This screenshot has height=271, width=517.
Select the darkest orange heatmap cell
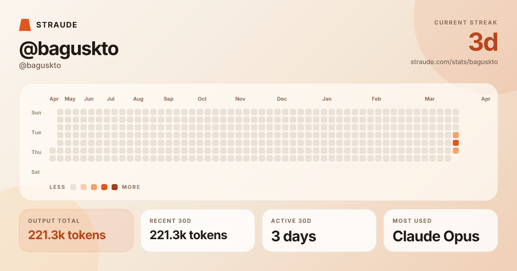pos(456,143)
